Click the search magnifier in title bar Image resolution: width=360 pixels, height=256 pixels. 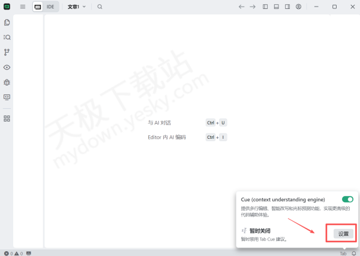(100, 7)
